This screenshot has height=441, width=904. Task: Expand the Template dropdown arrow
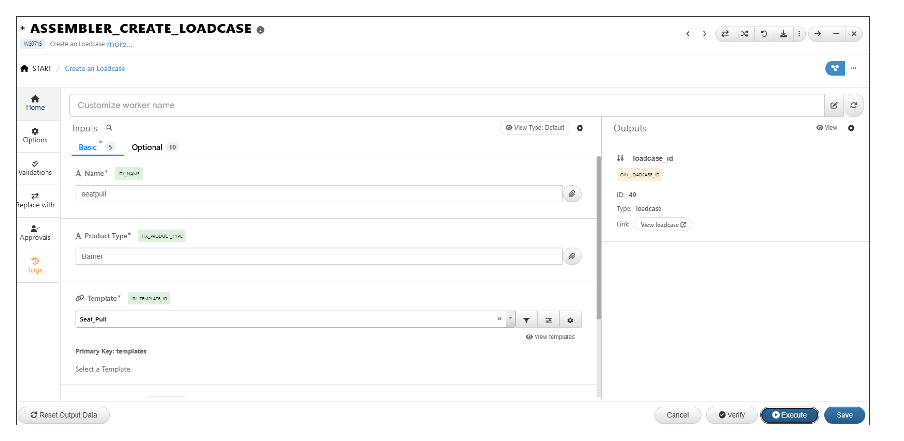(x=510, y=319)
